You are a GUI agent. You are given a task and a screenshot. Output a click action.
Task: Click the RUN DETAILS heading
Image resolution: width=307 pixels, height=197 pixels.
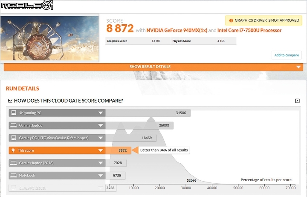[23, 89]
